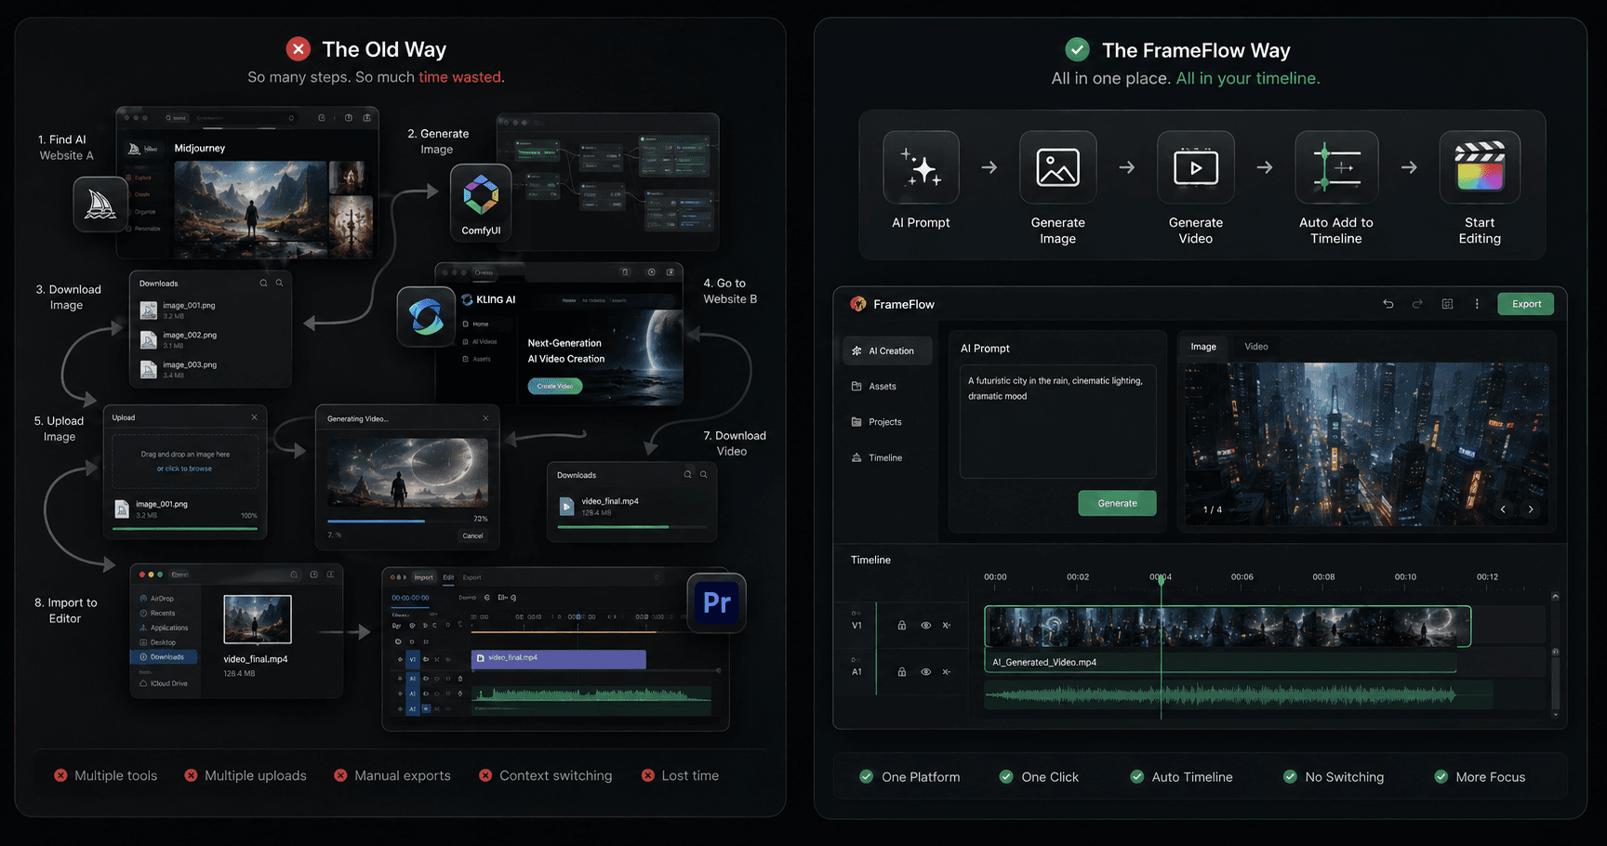Click image_002.png file icon in Downloads
1607x846 pixels.
click(x=148, y=340)
